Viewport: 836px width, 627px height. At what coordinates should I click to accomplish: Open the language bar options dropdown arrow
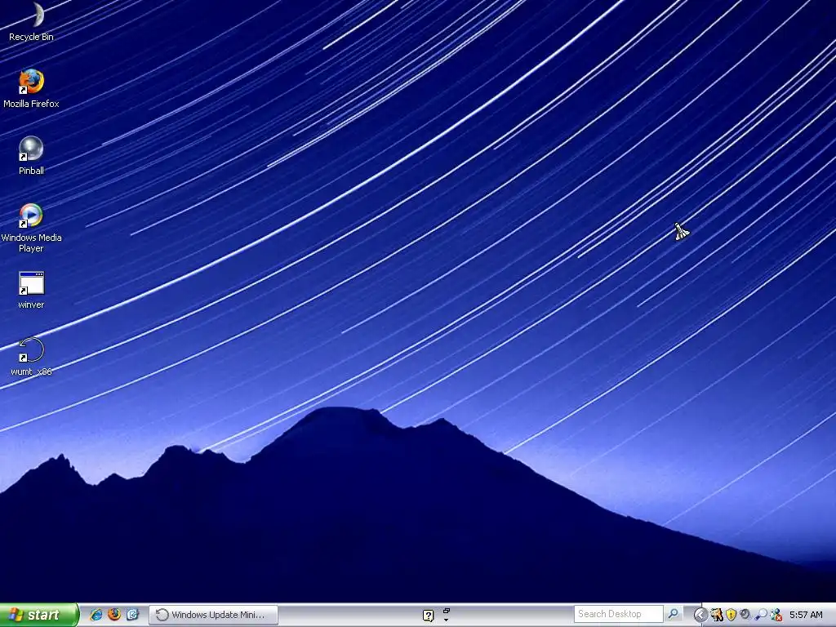[447, 620]
